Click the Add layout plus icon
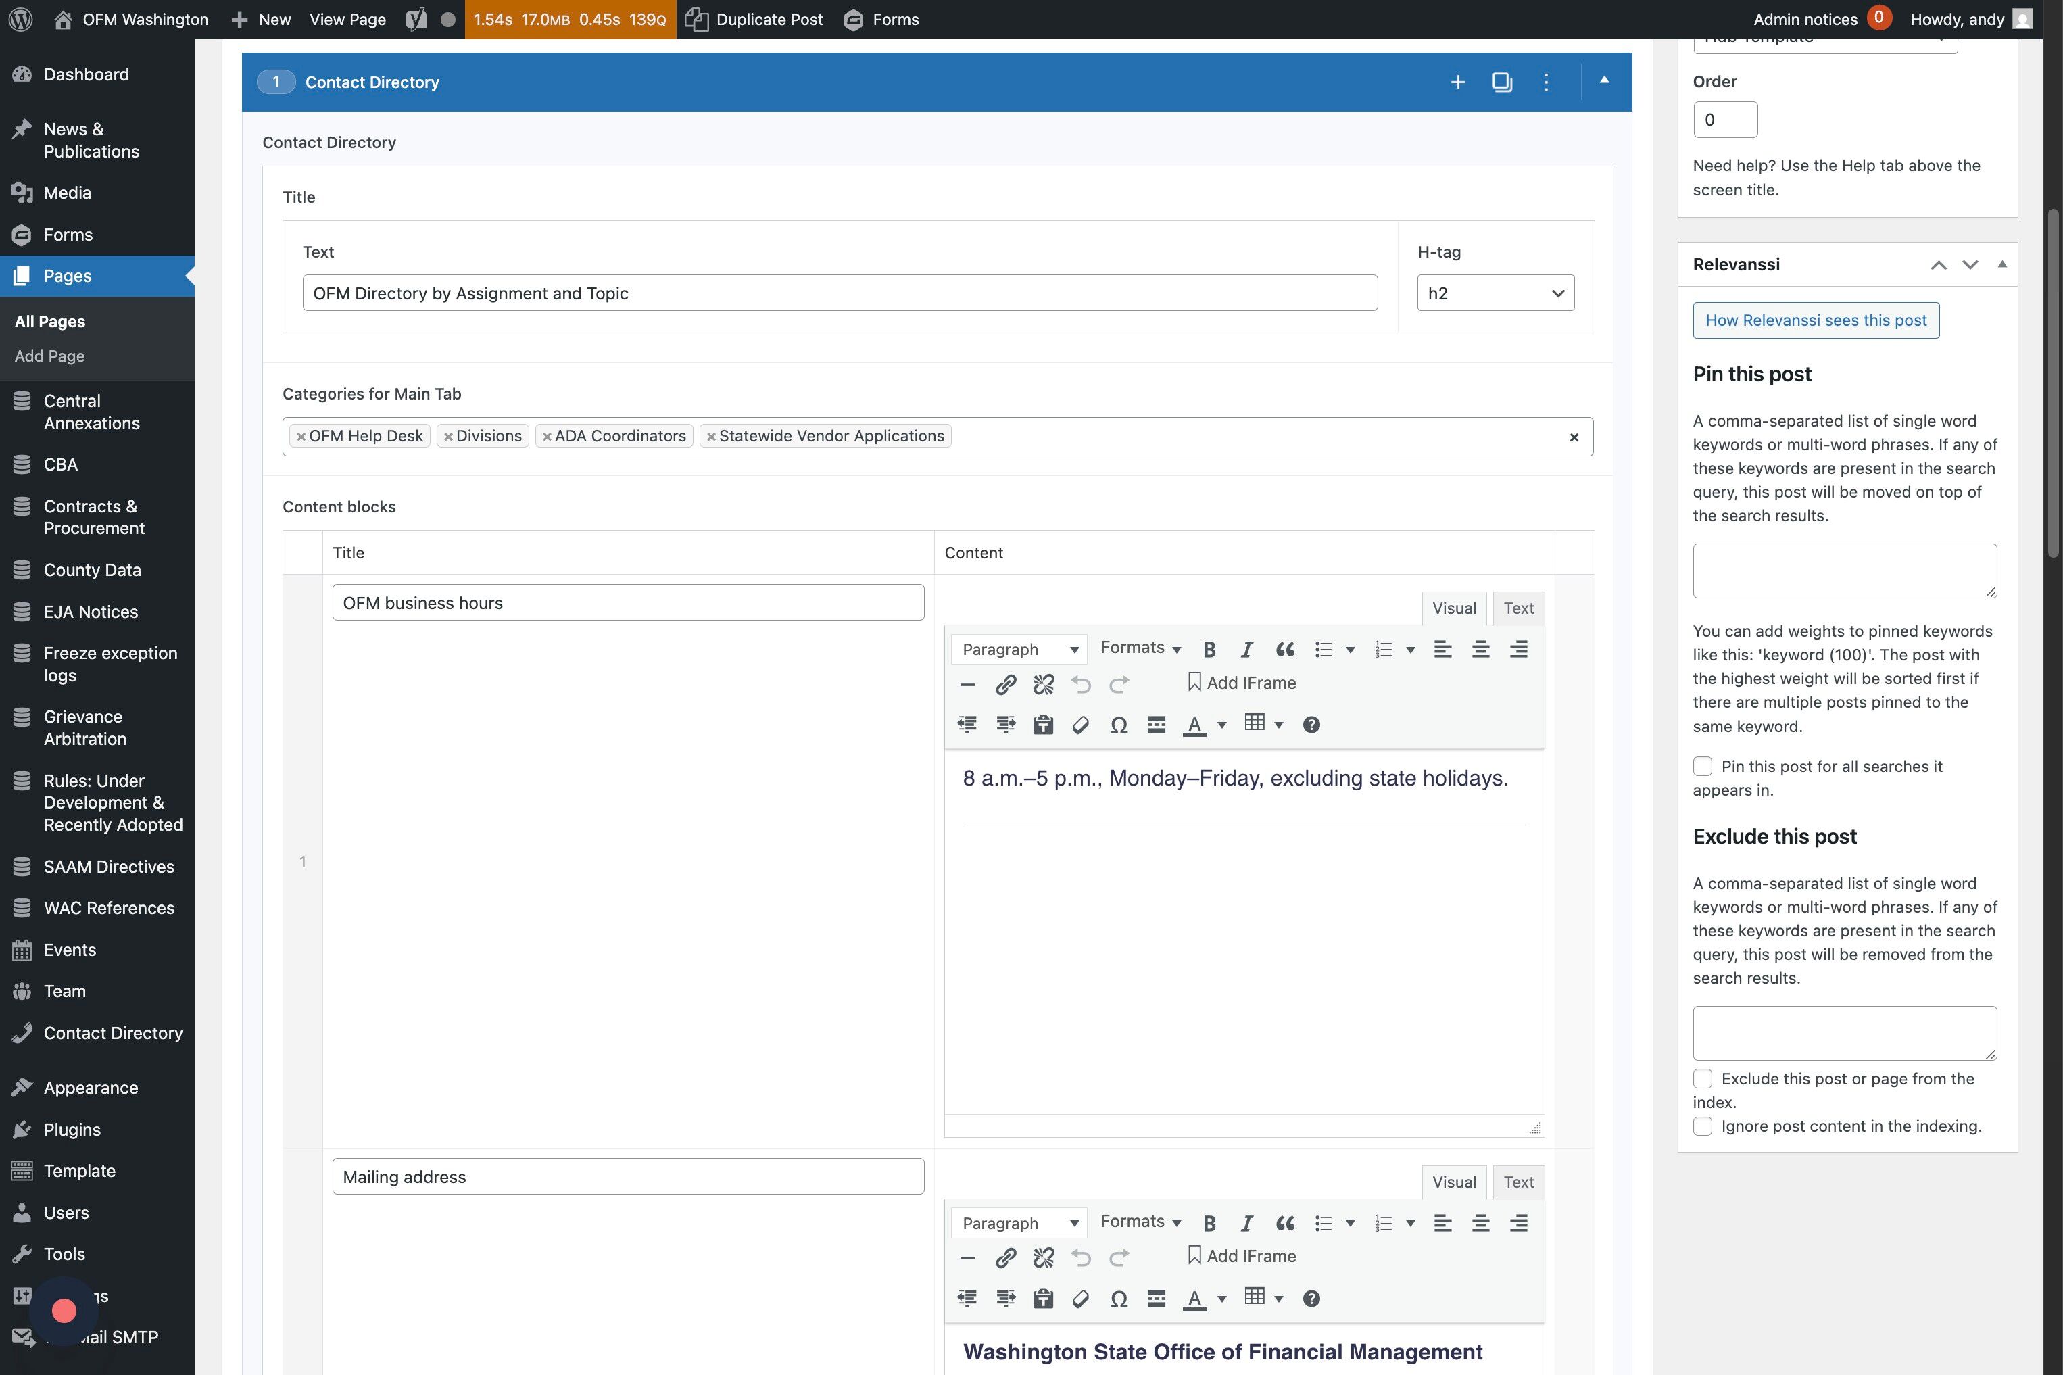 coord(1457,82)
